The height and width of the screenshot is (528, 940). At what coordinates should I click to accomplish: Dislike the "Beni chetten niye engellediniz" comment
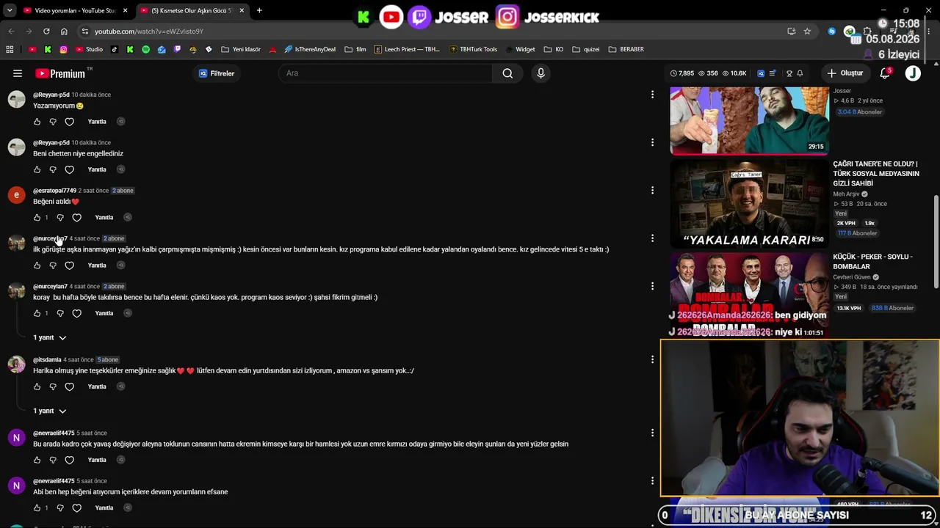click(x=53, y=169)
